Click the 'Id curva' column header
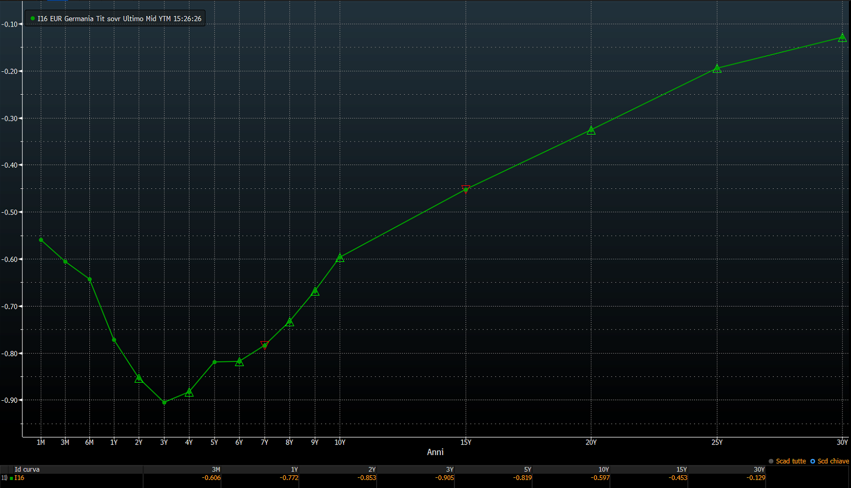 pyautogui.click(x=27, y=469)
